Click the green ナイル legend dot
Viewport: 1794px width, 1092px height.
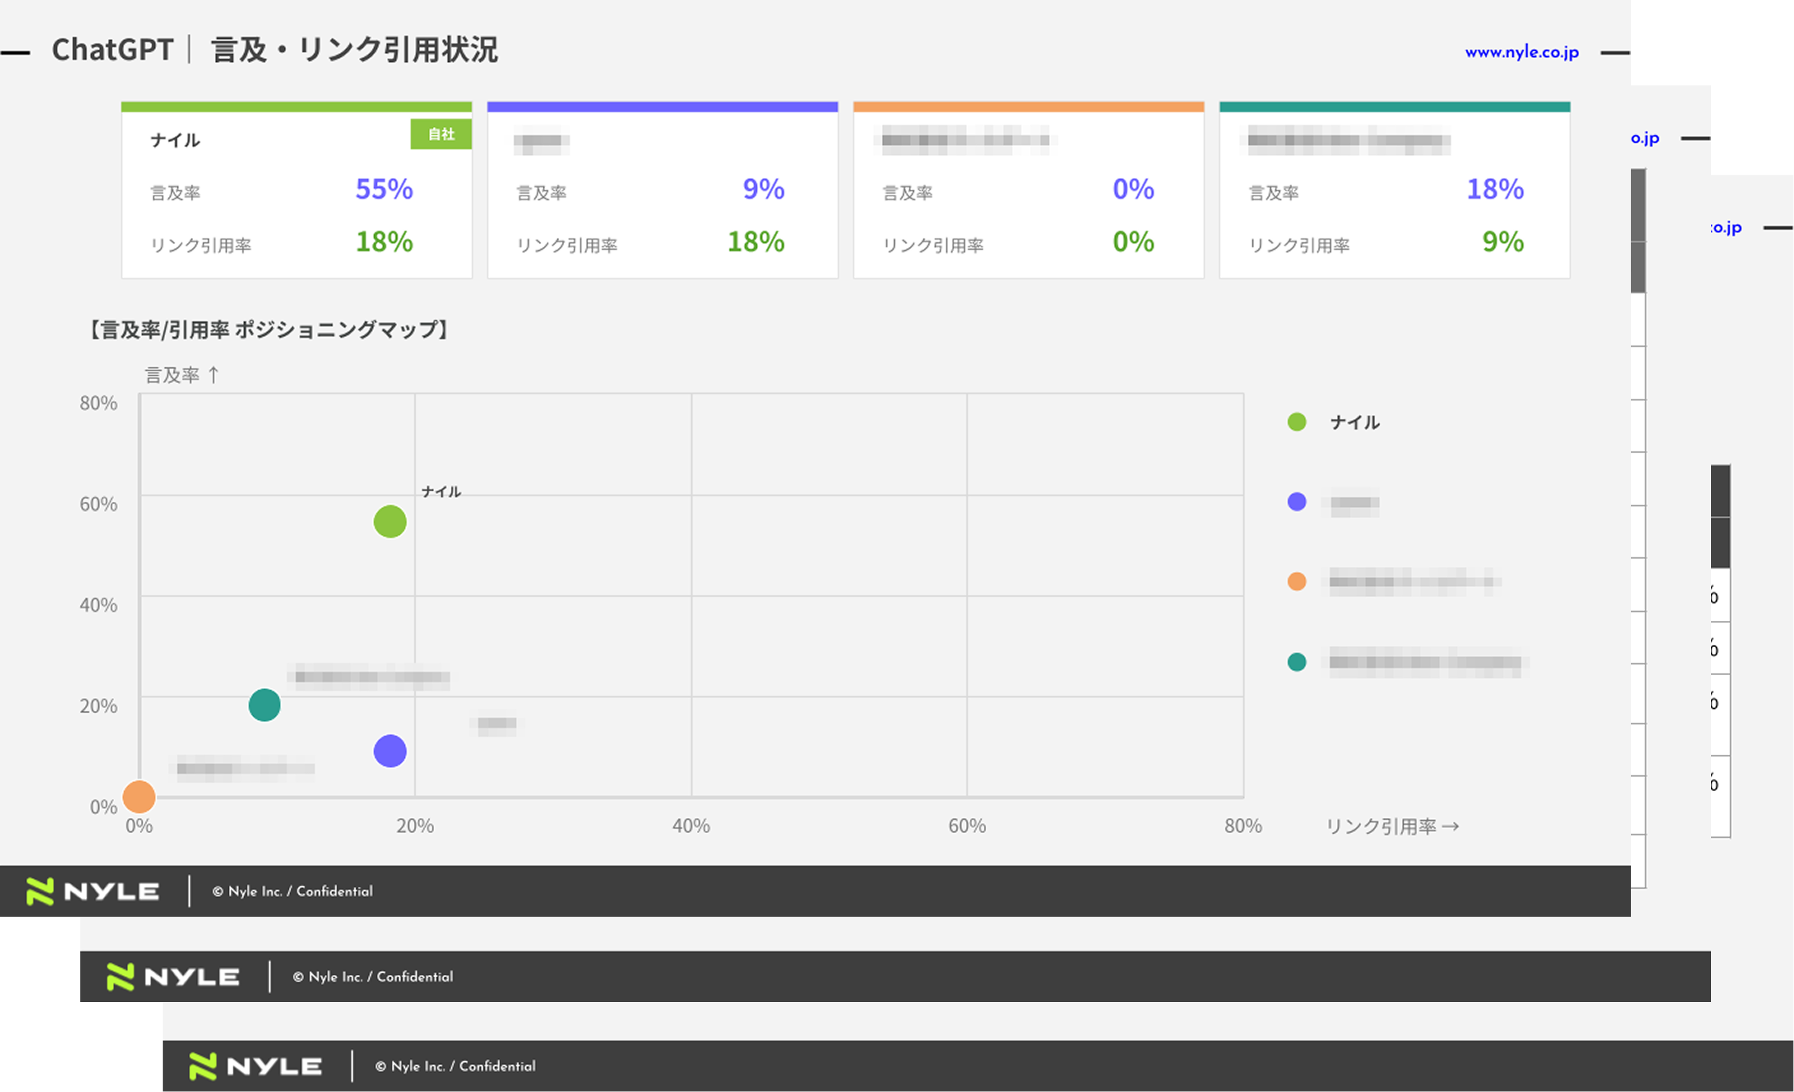(x=1297, y=422)
